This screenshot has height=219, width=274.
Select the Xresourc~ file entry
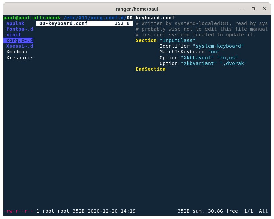[20, 58]
